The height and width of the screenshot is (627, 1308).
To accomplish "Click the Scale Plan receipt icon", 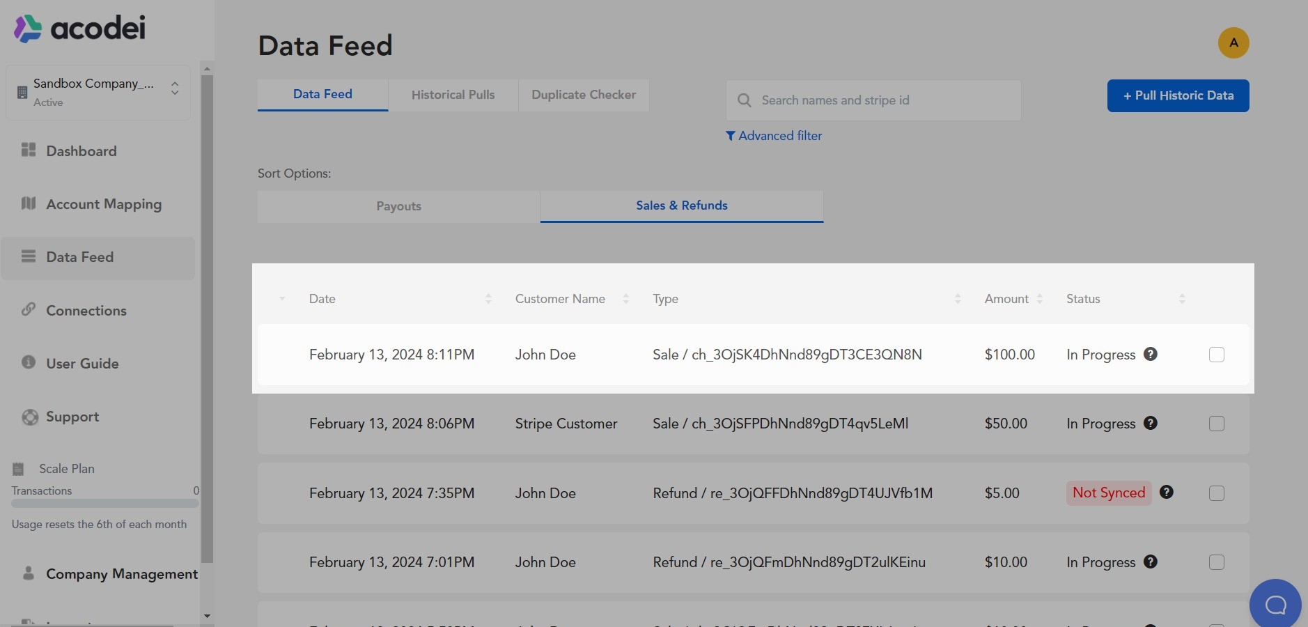I will [x=19, y=469].
